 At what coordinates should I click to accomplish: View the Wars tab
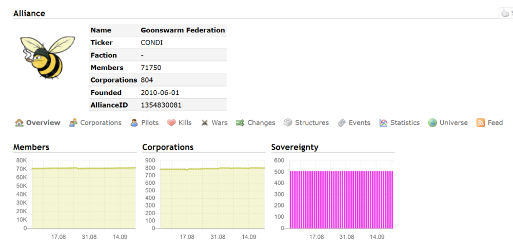[x=220, y=123]
